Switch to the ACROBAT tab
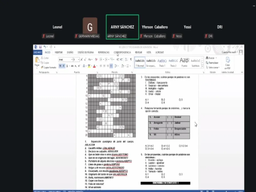Image resolution: width=256 pixels, height=192 pixels. pyautogui.click(x=159, y=53)
